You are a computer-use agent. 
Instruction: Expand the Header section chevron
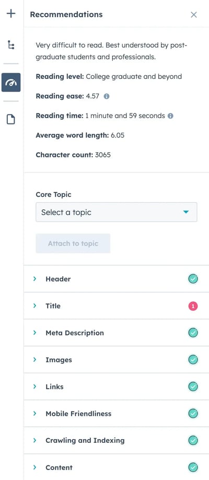point(34,279)
